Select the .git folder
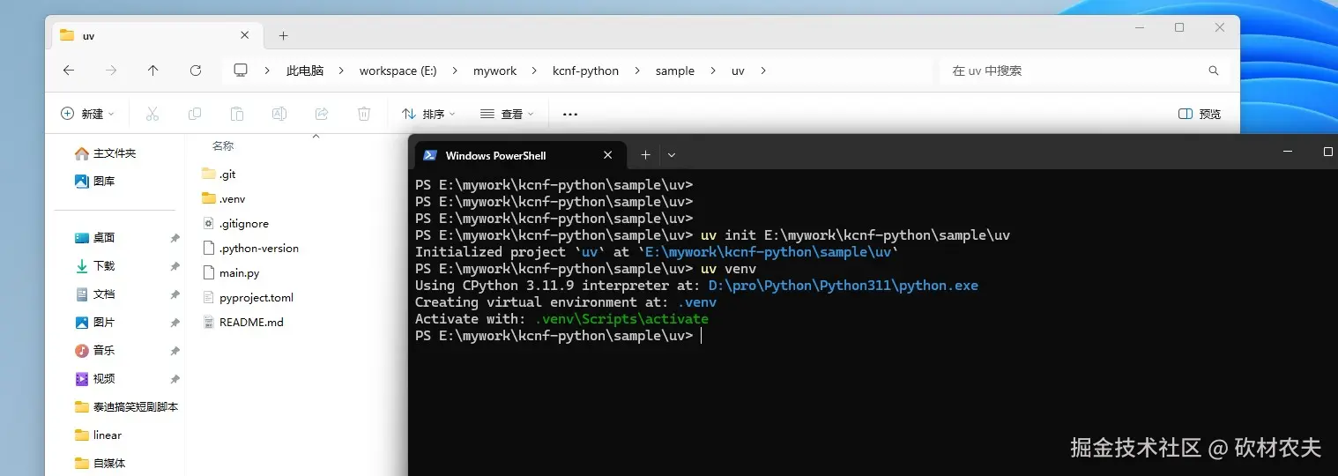Screen dimensions: 1338x476 (219, 175)
